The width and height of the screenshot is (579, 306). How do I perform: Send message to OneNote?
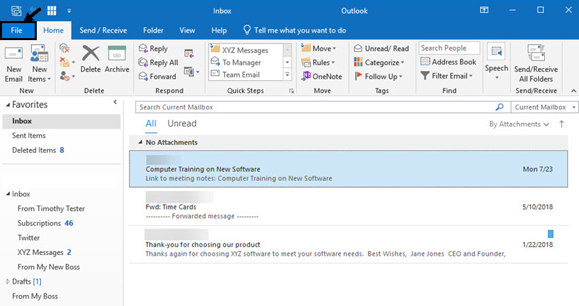322,76
